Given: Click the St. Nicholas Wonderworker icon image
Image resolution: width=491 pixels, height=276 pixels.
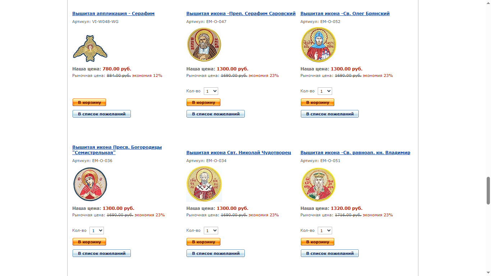Looking at the screenshot, I should [204, 184].
